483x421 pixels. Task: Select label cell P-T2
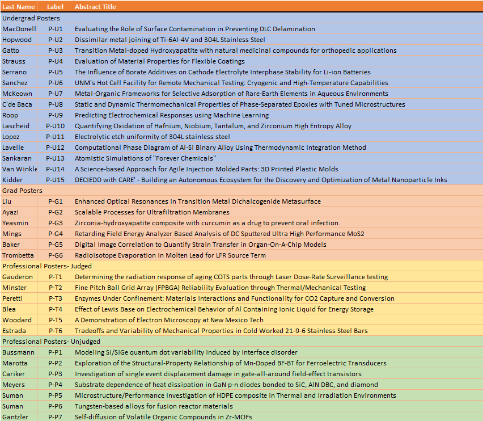55,288
